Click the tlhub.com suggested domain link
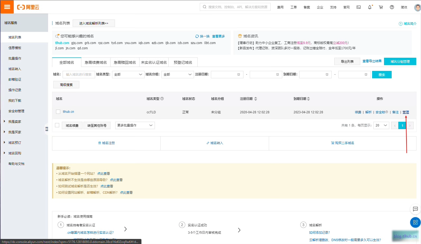This screenshot has width=421, height=244. (x=62, y=43)
